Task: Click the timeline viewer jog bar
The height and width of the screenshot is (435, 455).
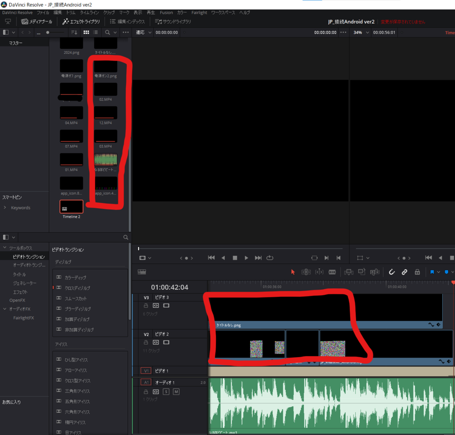Action: point(405,249)
